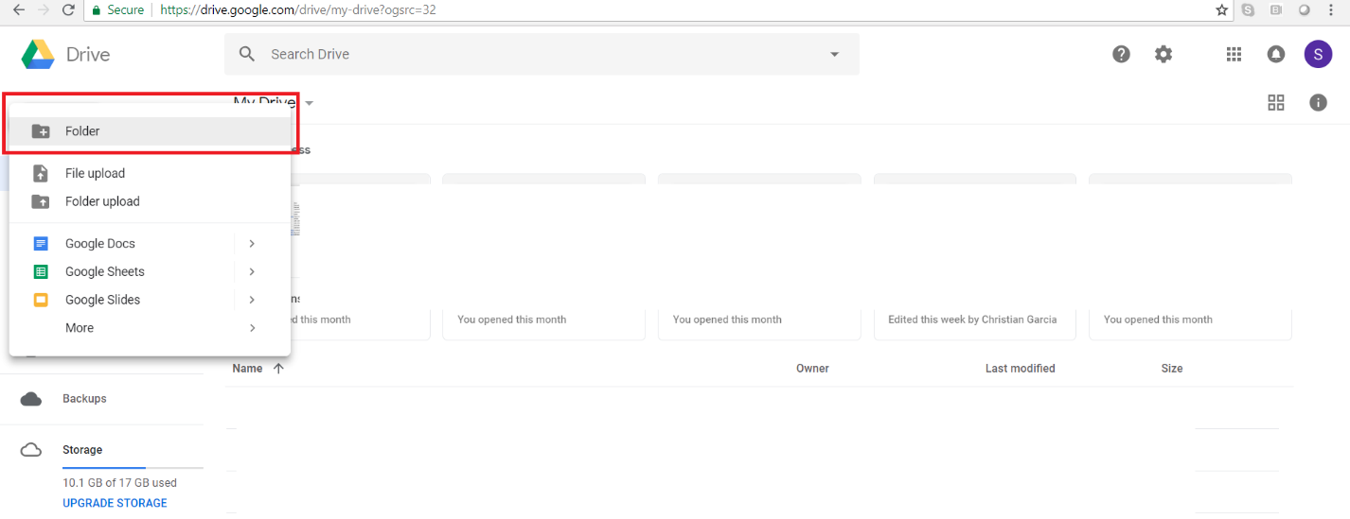Click the Storage cloud outline icon
The height and width of the screenshot is (519, 1350).
coord(31,450)
